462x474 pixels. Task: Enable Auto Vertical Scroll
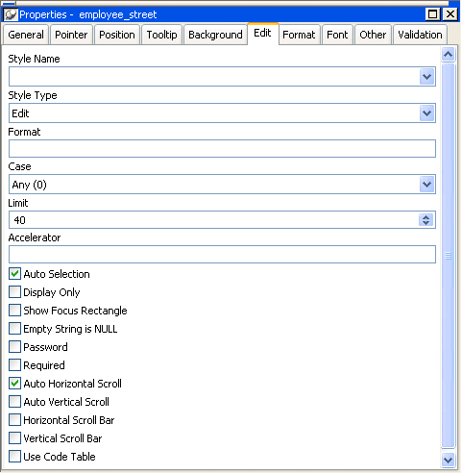[14, 402]
